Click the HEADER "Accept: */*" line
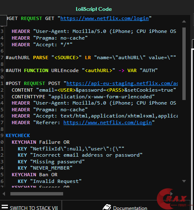194x210 pixels. coord(42,45)
